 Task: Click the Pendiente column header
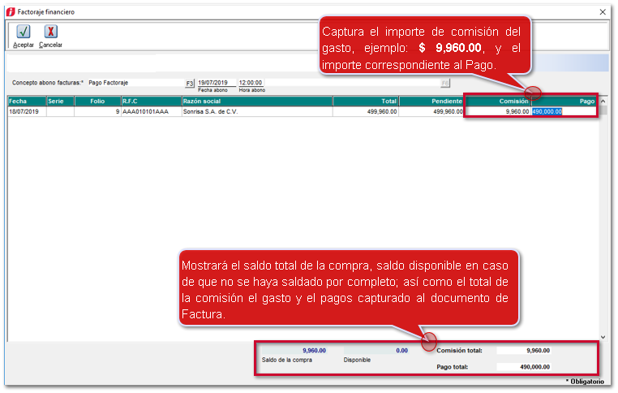431,101
